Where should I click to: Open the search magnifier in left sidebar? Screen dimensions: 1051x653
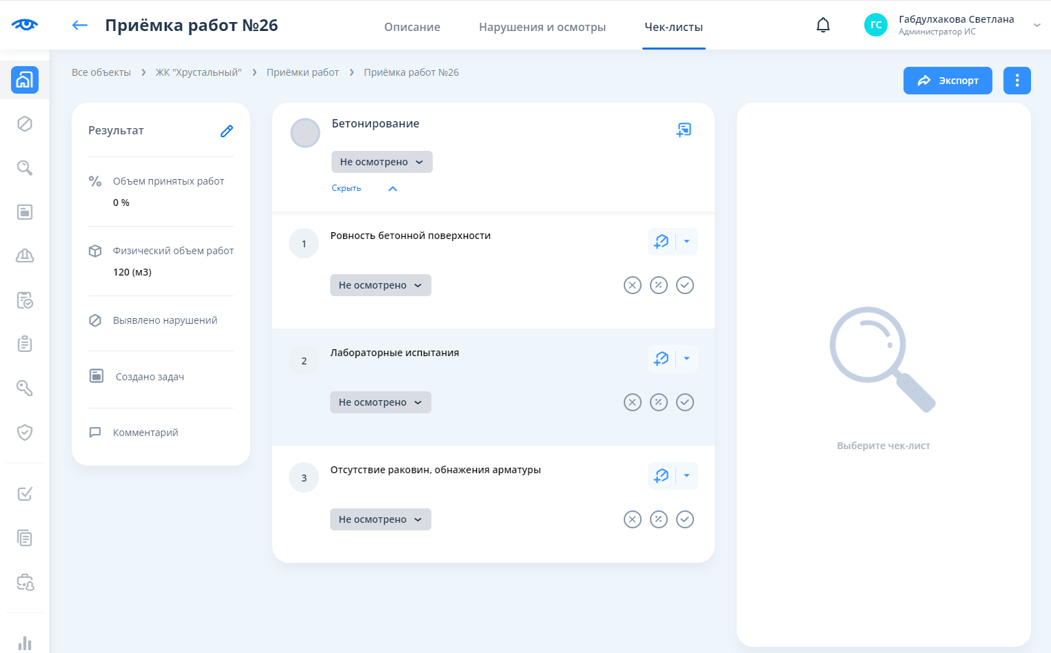point(25,168)
